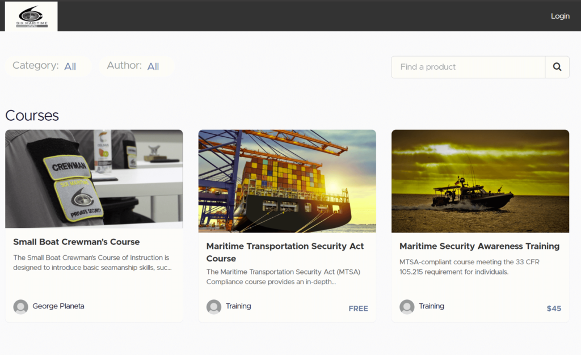Open the Small Boat Crewman's Course title
Image resolution: width=581 pixels, height=355 pixels.
pyautogui.click(x=77, y=242)
